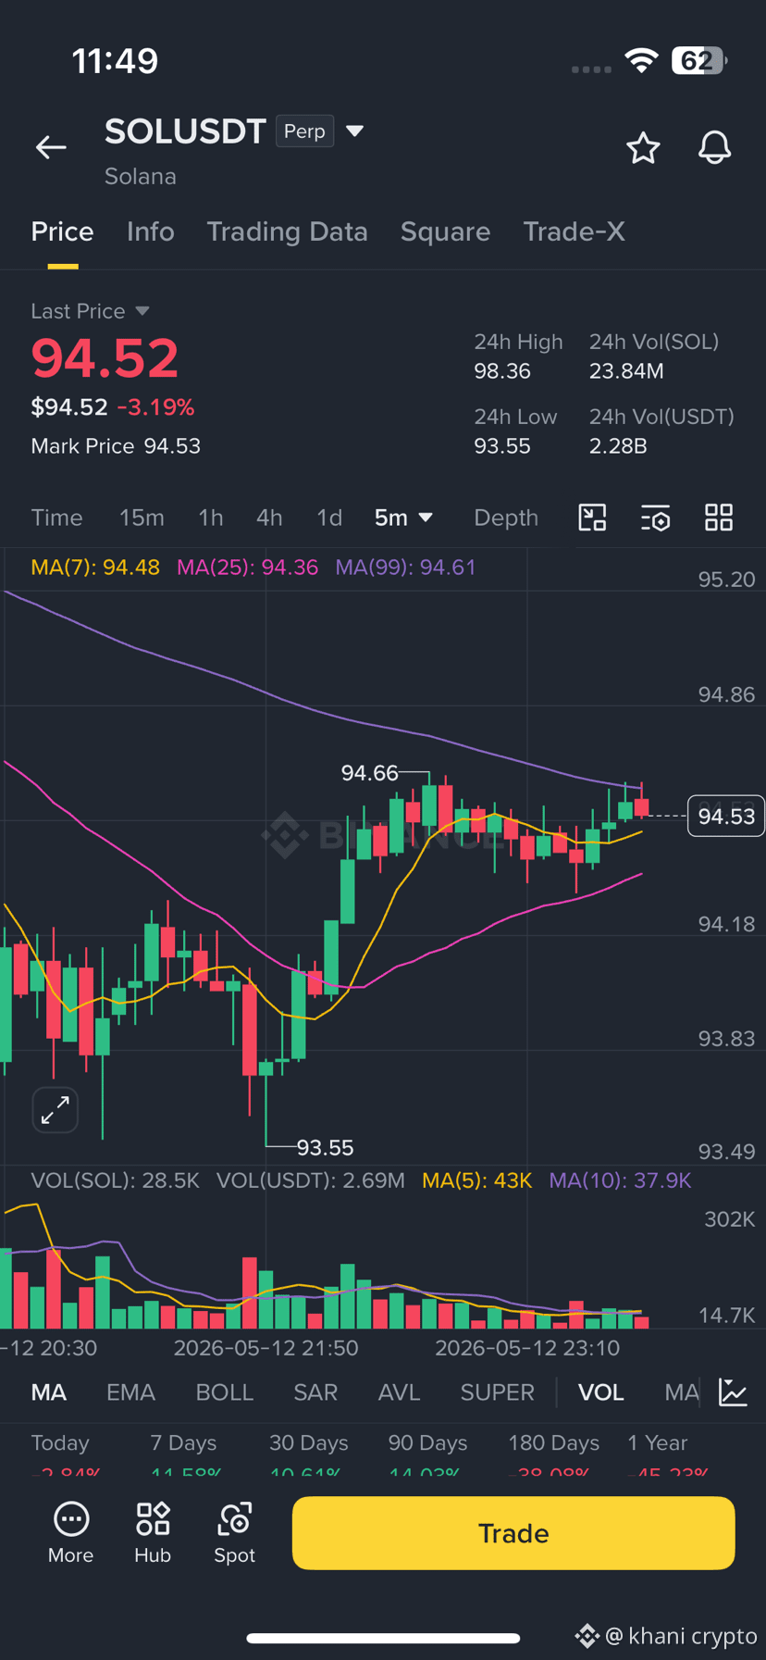Image resolution: width=766 pixels, height=1660 pixels.
Task: Tap the volume MA(5): 43K label
Action: pos(476,1180)
